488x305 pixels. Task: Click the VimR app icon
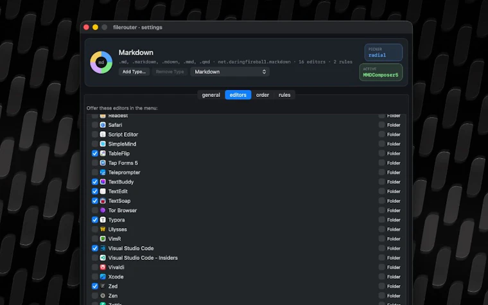click(x=103, y=239)
